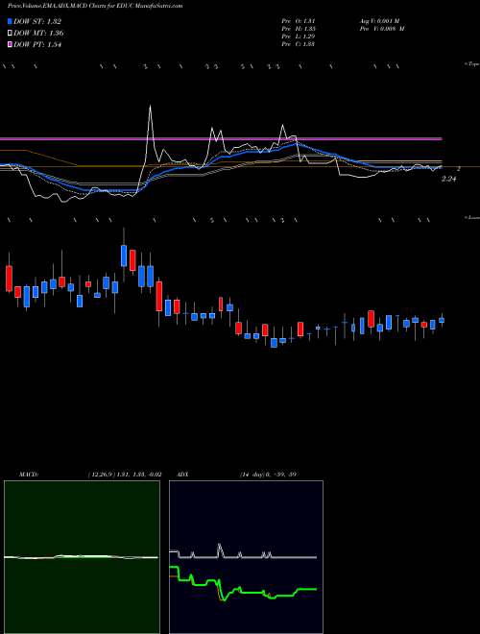Viewport: 480px width, 634px height.
Task: Click the ADX (14 day) values text
Action: coord(268,475)
